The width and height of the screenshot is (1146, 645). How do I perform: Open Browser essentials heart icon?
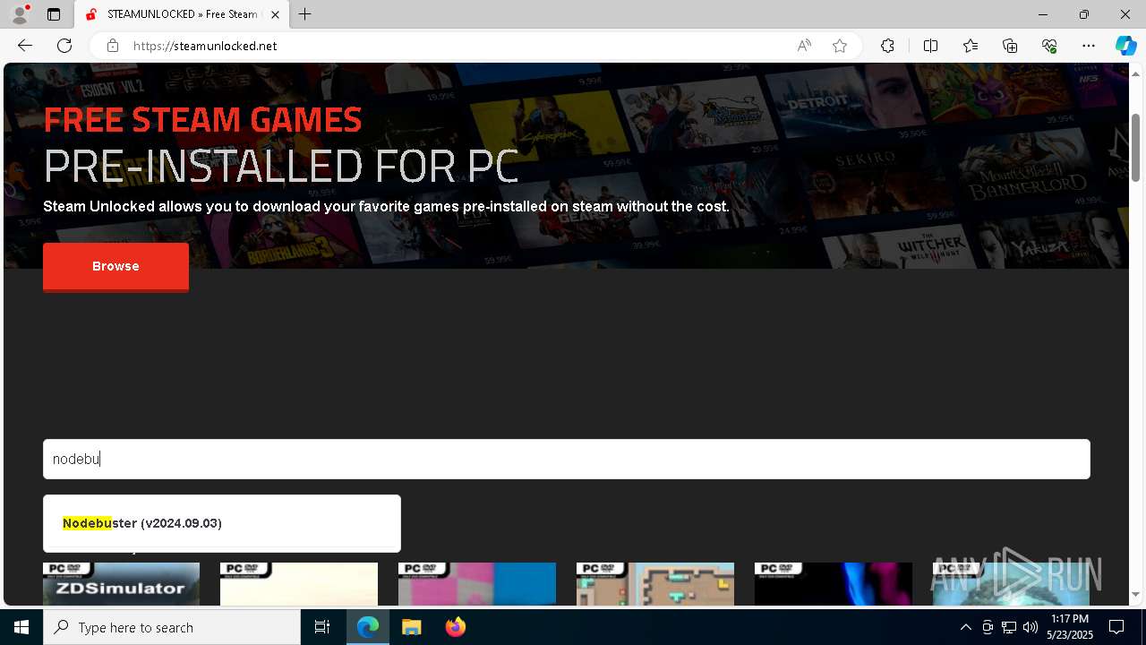click(1049, 46)
